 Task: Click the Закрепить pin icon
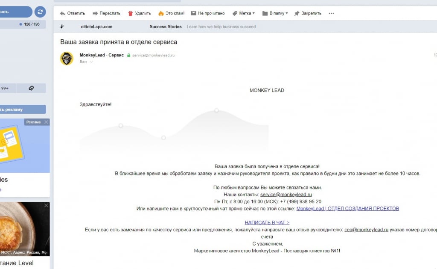pyautogui.click(x=297, y=13)
